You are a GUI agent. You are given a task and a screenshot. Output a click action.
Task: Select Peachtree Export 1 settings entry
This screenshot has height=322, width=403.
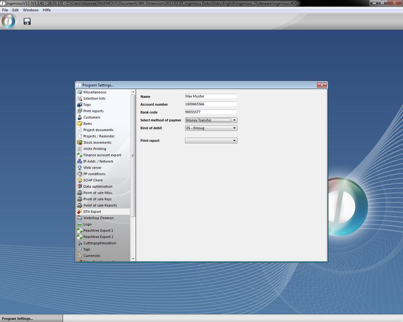click(98, 230)
